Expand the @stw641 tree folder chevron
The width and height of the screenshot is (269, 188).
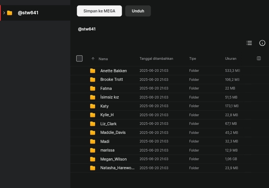click(4, 13)
